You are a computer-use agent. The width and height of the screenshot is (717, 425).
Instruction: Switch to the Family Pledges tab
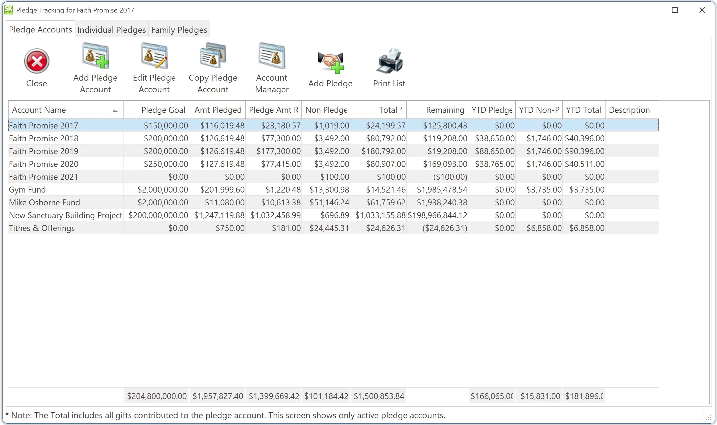click(179, 30)
